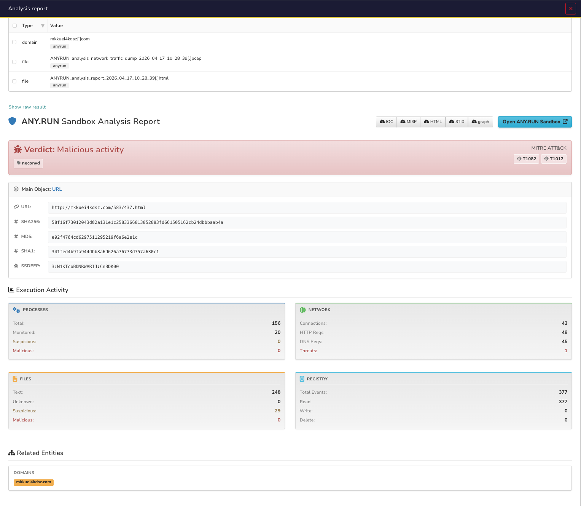
Task: Click the URL value field
Action: coord(307,208)
